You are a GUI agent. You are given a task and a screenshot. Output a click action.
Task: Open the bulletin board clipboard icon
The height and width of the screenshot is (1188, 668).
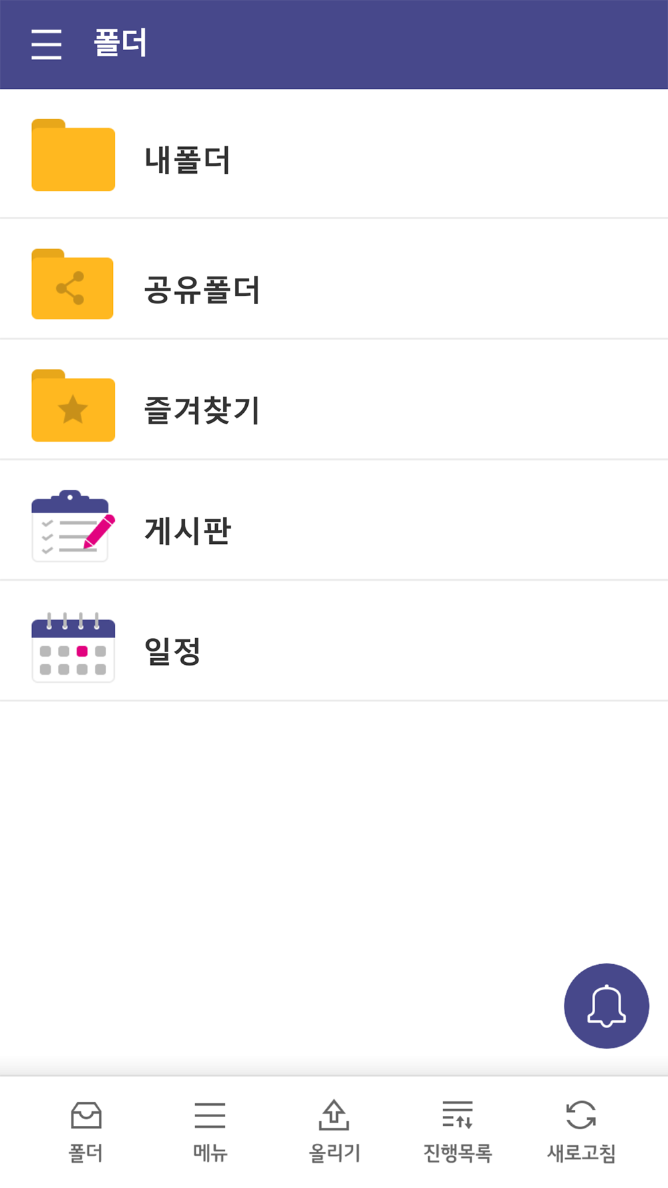pos(73,526)
